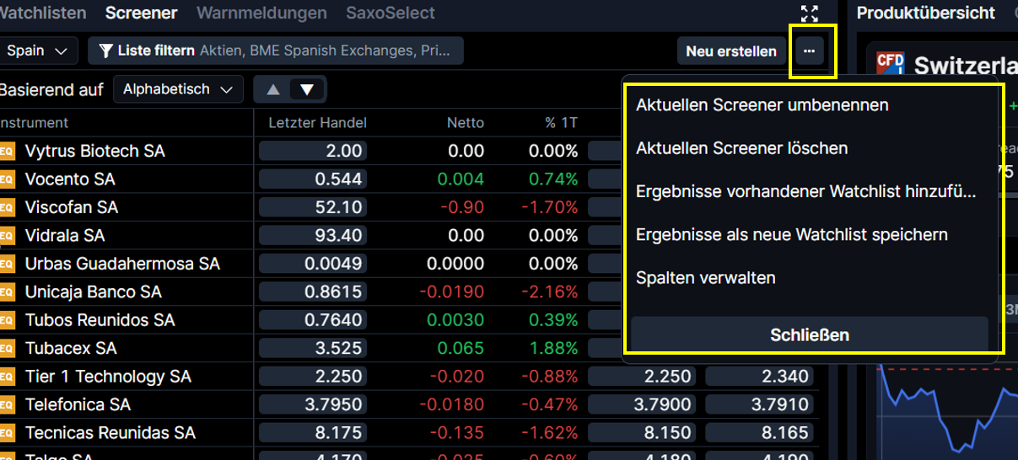
Task: Select Aktuellen Screener umbenennen menu item
Action: 762,105
